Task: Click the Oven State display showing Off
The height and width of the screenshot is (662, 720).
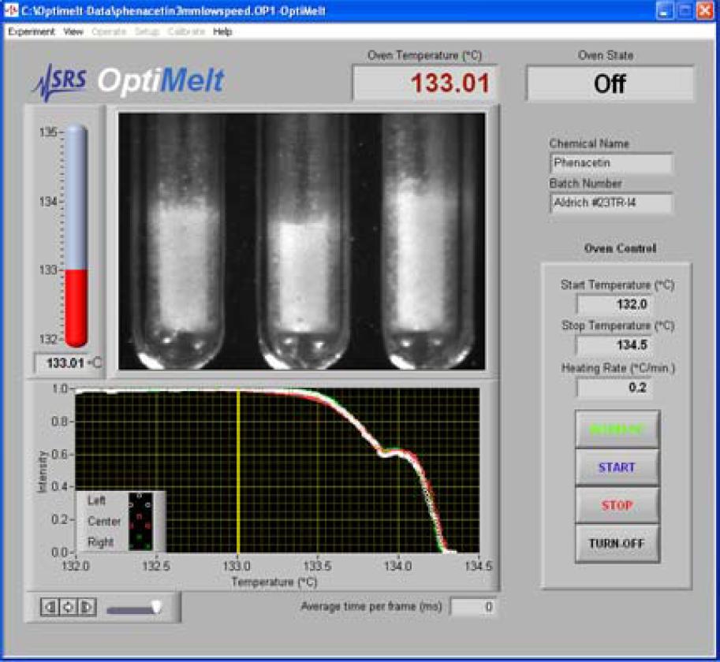Action: click(610, 84)
